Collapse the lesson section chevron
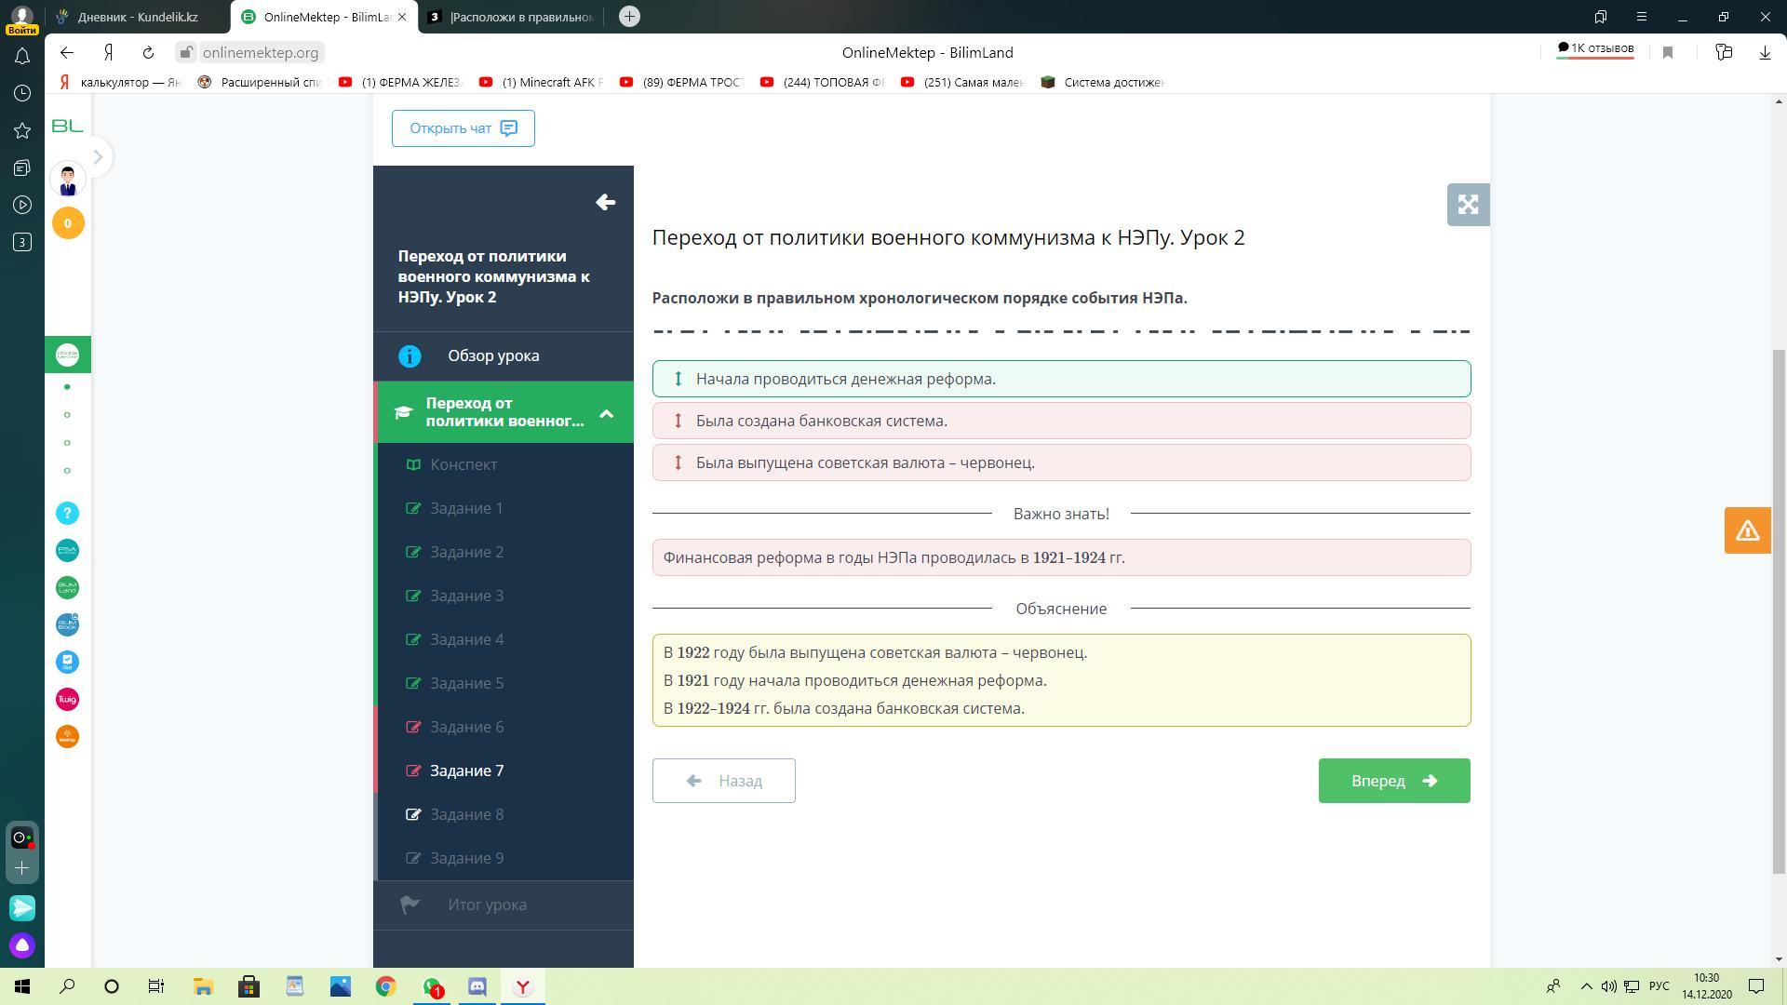Screen dimensions: 1787x1005 coord(606,412)
